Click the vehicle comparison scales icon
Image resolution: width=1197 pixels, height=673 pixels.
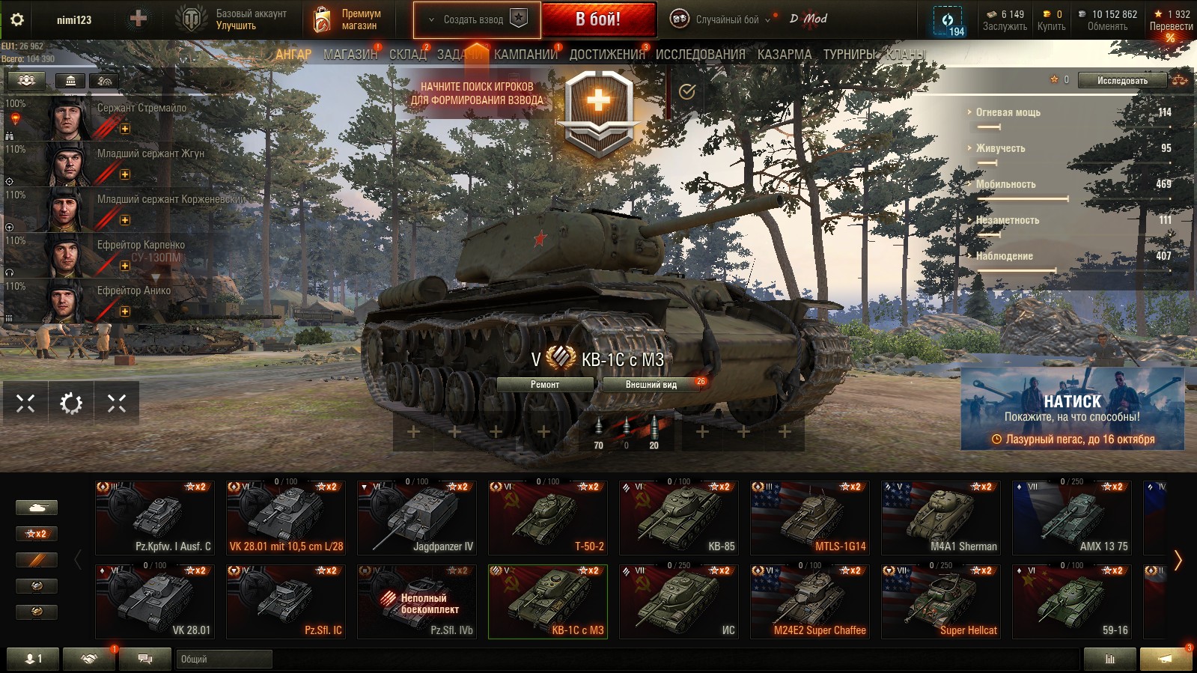click(1180, 80)
